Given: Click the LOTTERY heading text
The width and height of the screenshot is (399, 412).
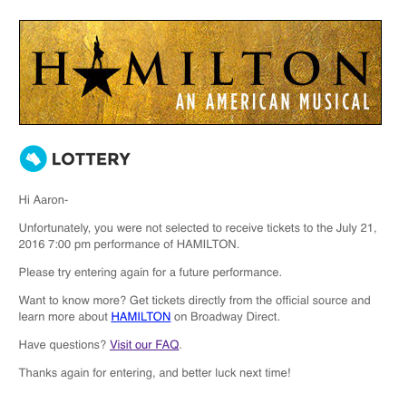Looking at the screenshot, I should tap(91, 159).
